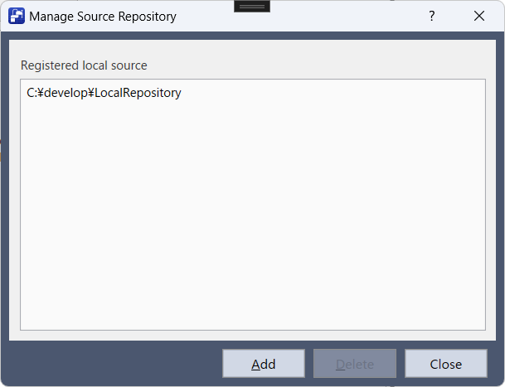Click the 'develop' folder name in the path
This screenshot has width=505, height=387.
pyautogui.click(x=66, y=93)
